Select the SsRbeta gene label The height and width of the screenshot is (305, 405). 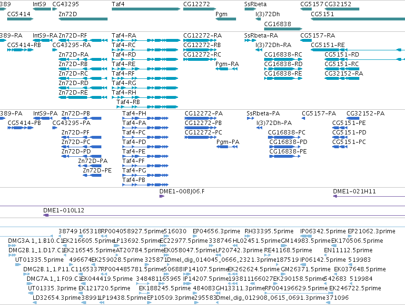point(255,4)
